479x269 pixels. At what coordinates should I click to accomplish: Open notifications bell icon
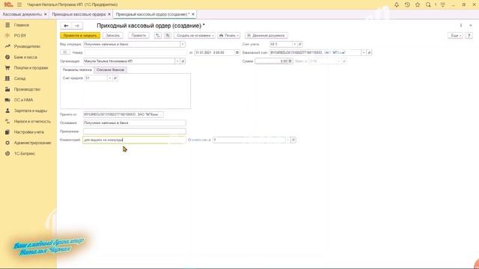point(397,4)
